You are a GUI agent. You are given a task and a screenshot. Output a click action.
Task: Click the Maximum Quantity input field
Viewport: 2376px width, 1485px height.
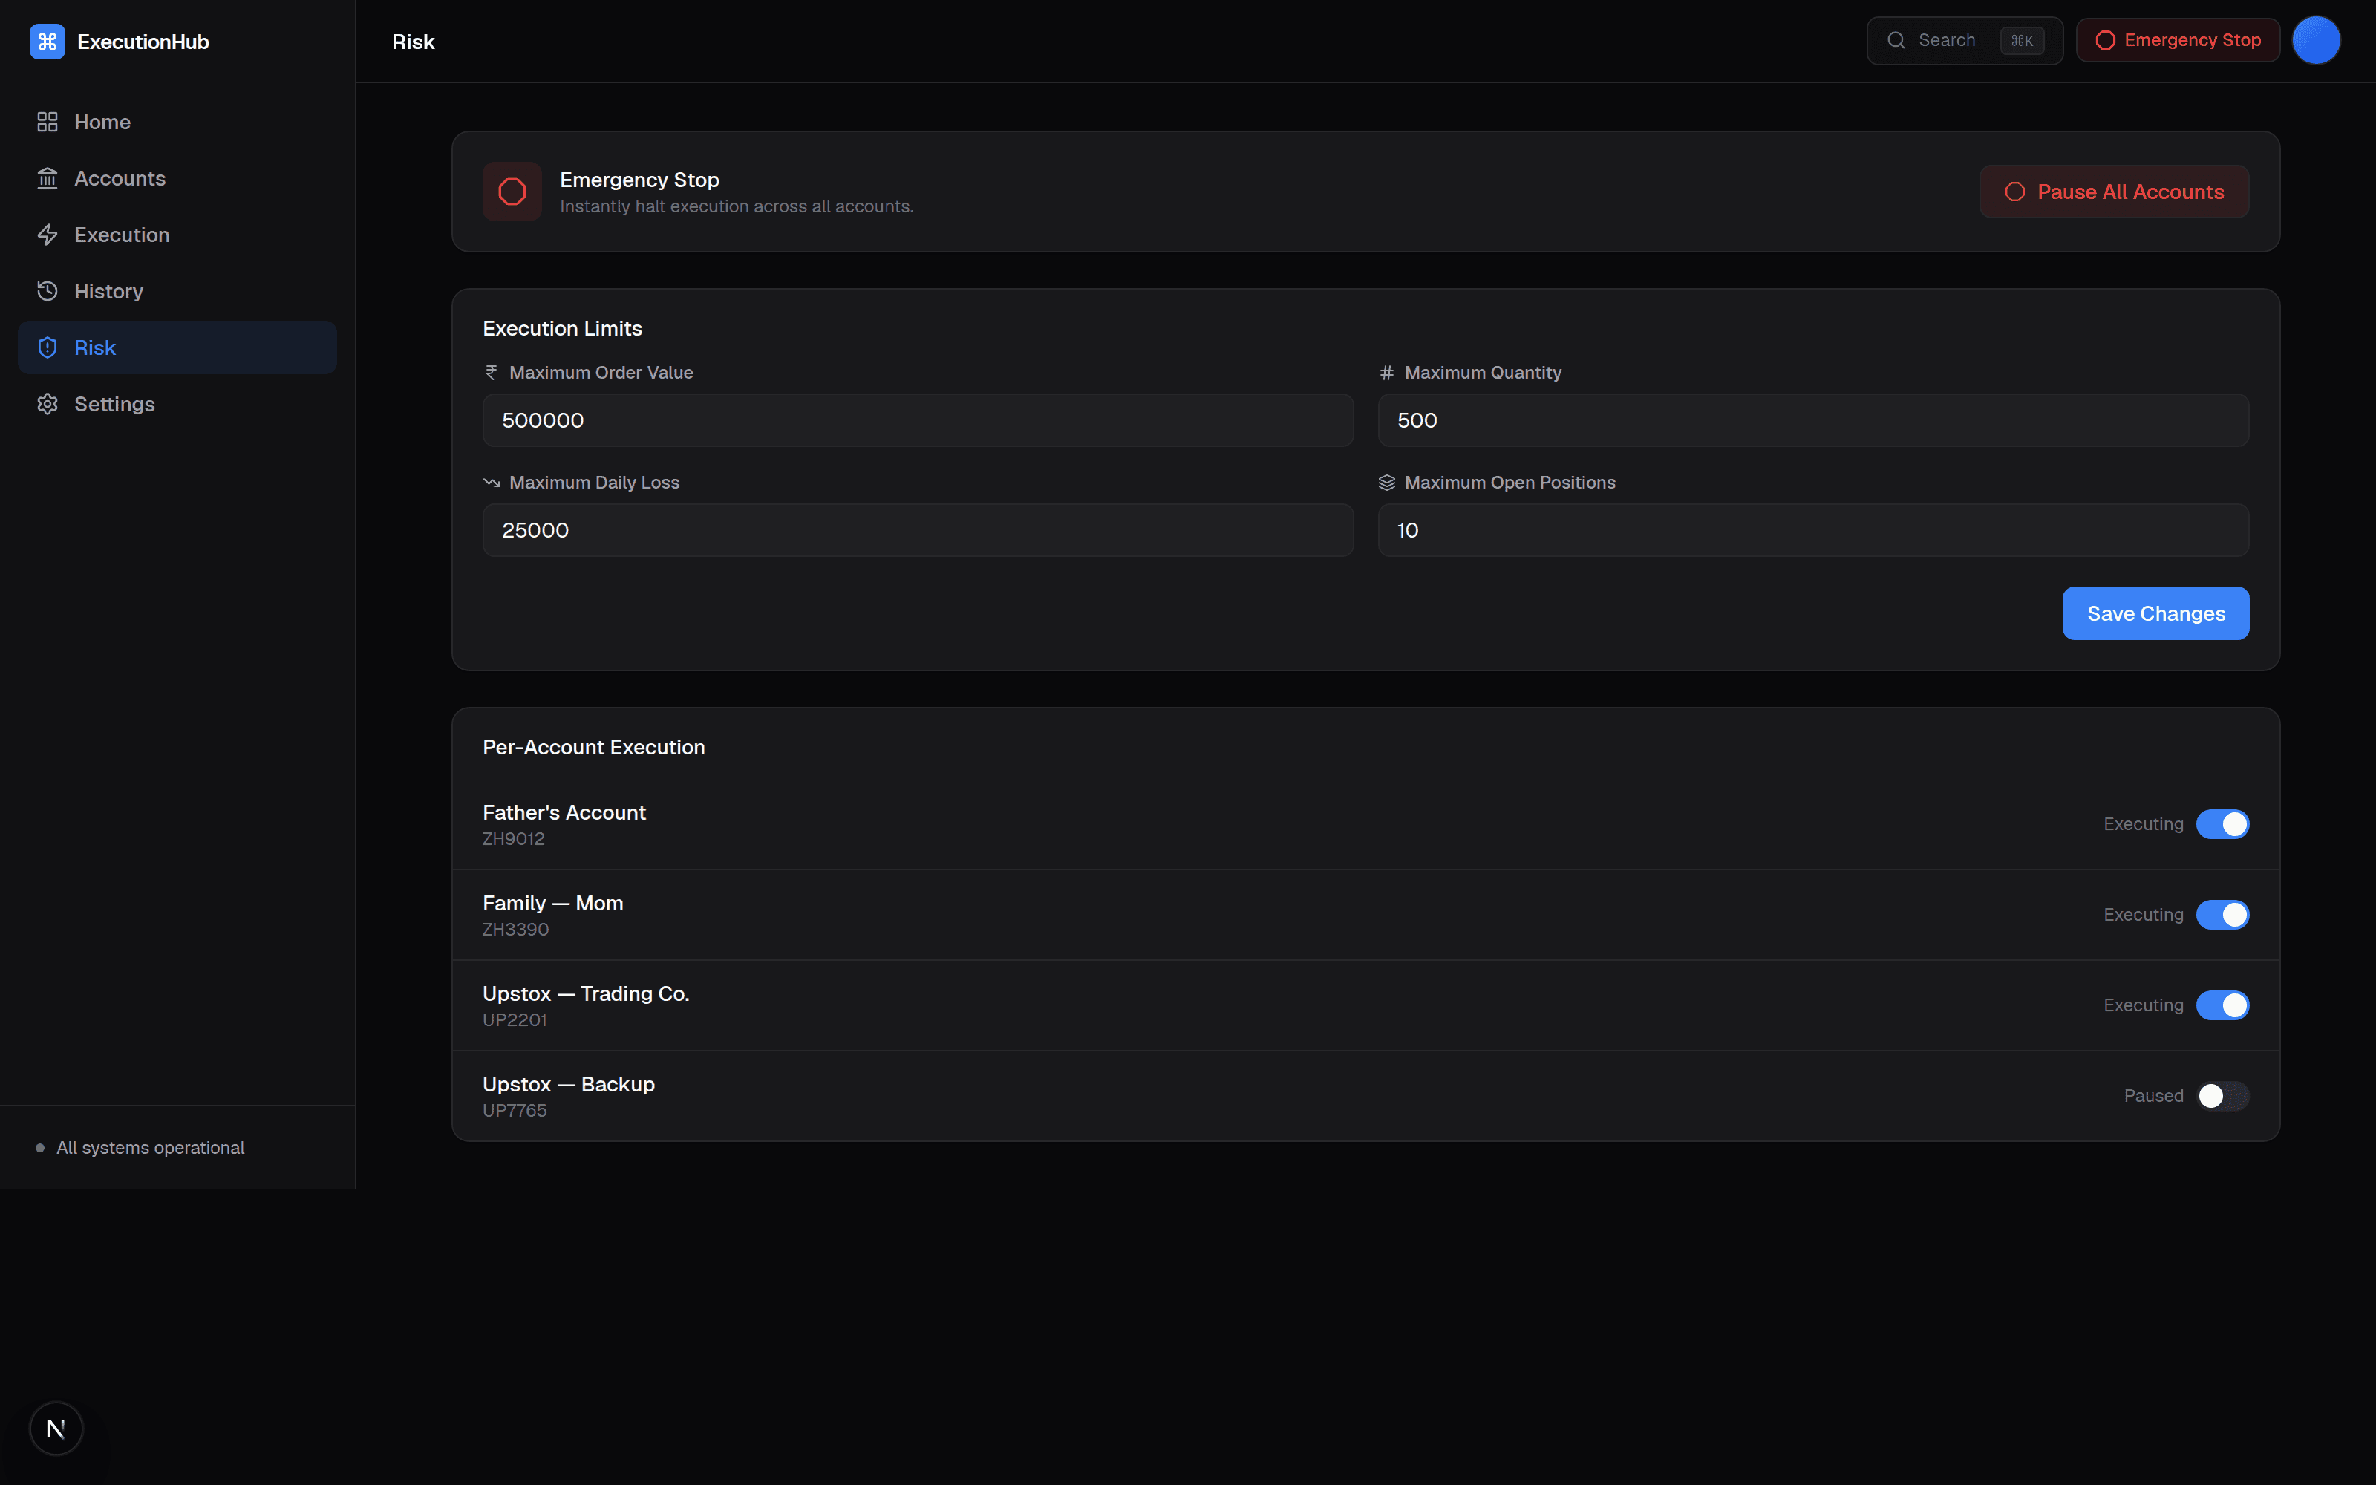point(1812,420)
